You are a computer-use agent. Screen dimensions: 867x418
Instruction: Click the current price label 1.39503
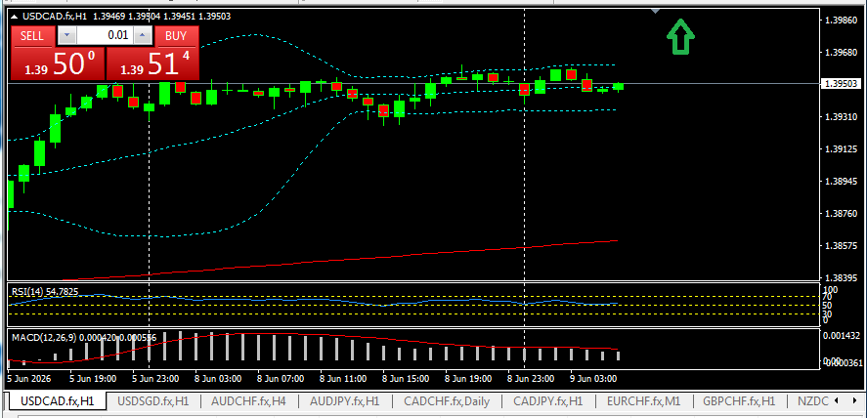click(x=841, y=84)
